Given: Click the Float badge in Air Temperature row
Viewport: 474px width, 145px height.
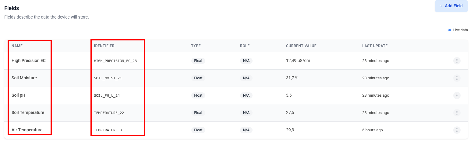Looking at the screenshot, I should 198,130.
